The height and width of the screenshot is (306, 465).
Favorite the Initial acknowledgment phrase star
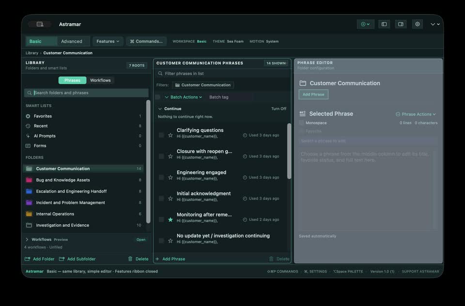click(x=170, y=199)
